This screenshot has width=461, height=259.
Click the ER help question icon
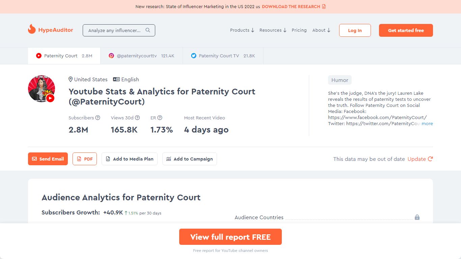[x=160, y=118]
